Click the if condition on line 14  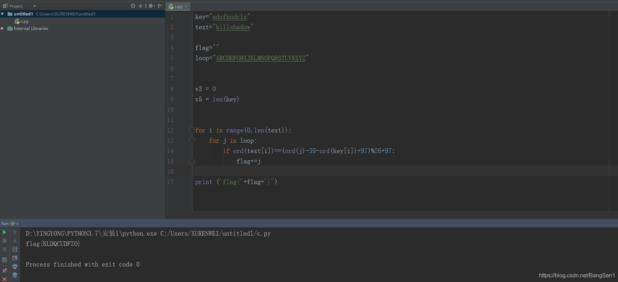[309, 151]
